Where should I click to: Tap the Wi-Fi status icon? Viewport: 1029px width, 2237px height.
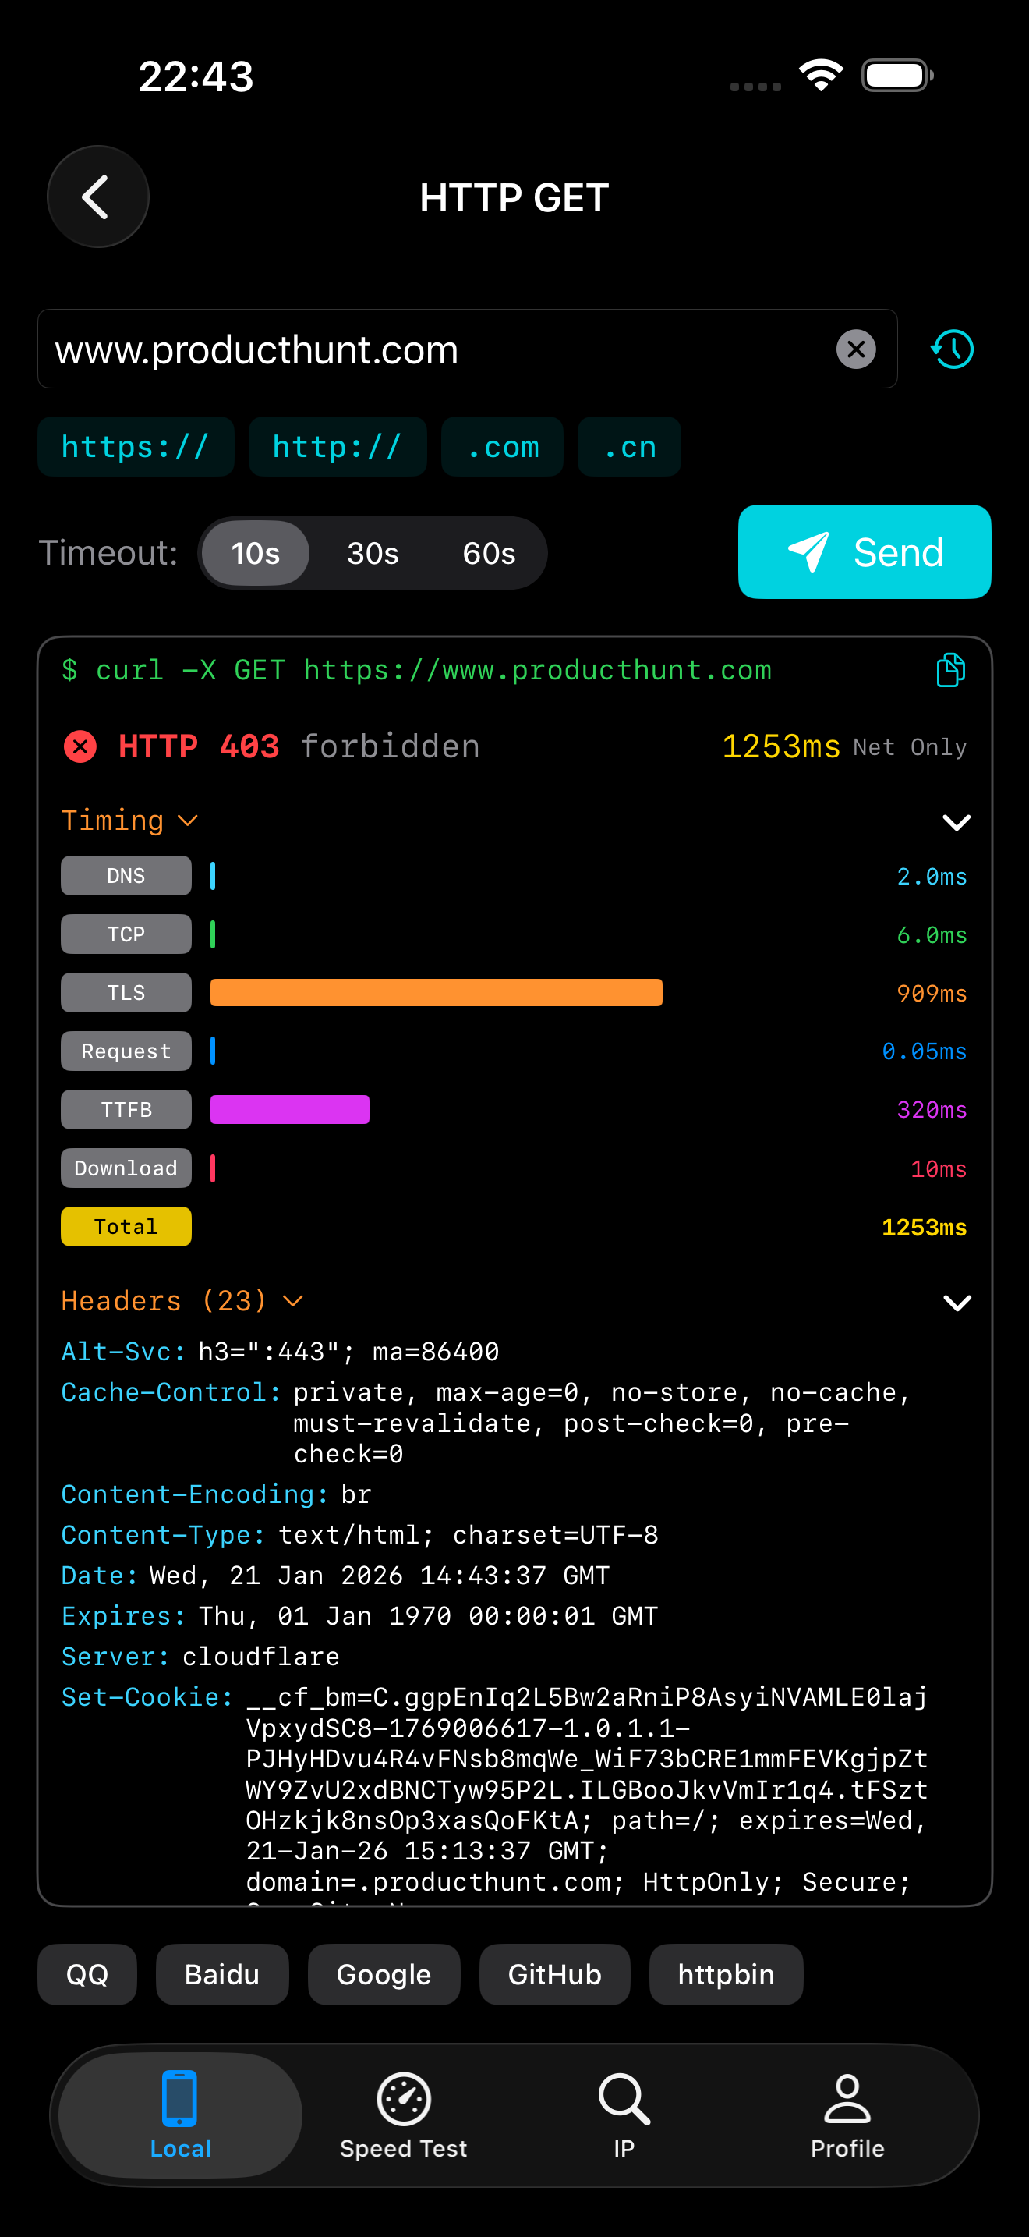821,76
